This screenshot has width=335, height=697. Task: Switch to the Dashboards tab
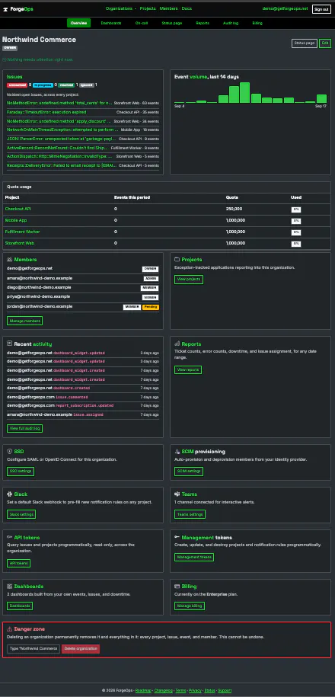(111, 23)
